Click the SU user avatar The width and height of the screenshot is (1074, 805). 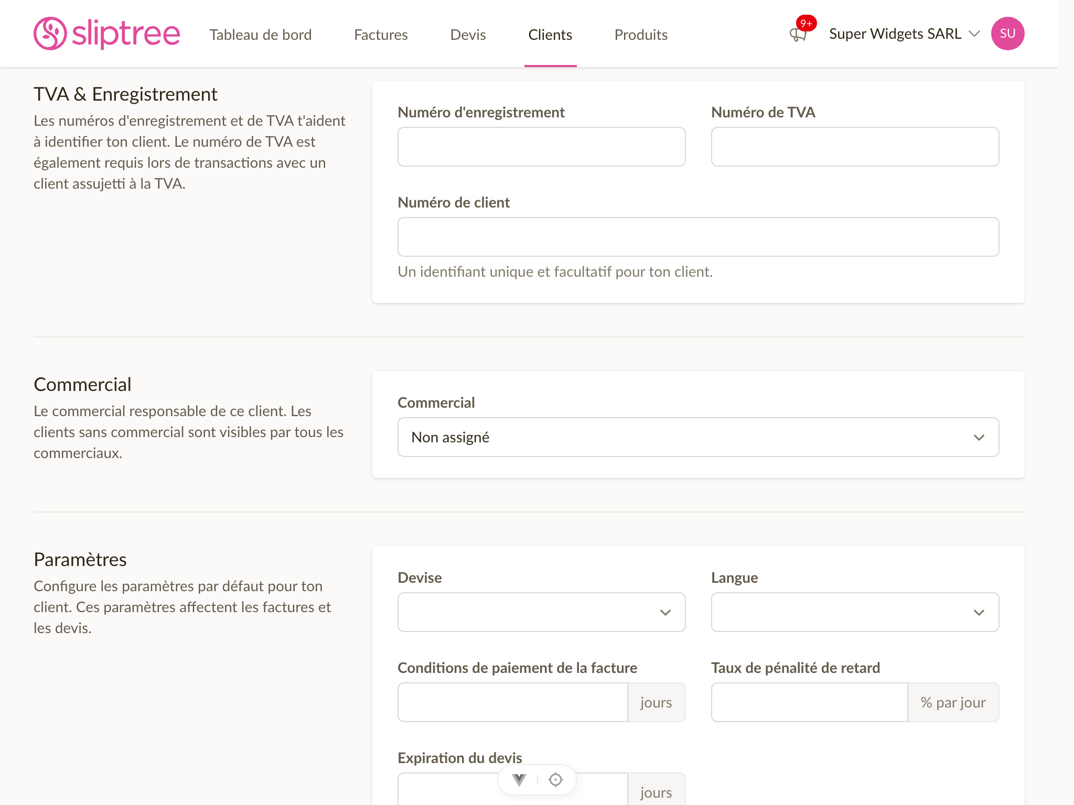click(1007, 34)
